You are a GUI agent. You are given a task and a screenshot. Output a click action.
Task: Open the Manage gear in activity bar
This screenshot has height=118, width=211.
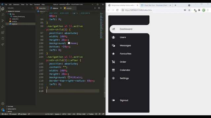point(3,110)
